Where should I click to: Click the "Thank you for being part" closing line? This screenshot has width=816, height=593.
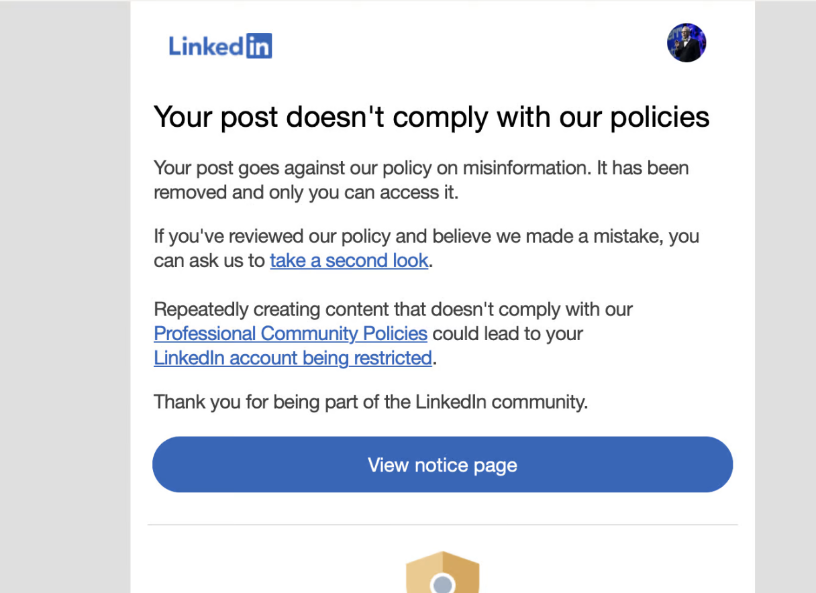[x=370, y=402]
